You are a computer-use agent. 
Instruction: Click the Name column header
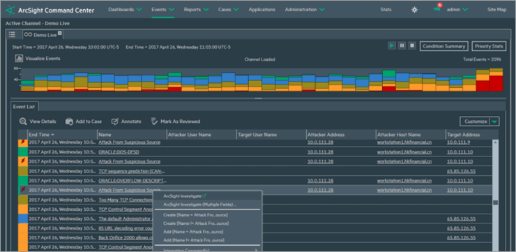click(132, 135)
